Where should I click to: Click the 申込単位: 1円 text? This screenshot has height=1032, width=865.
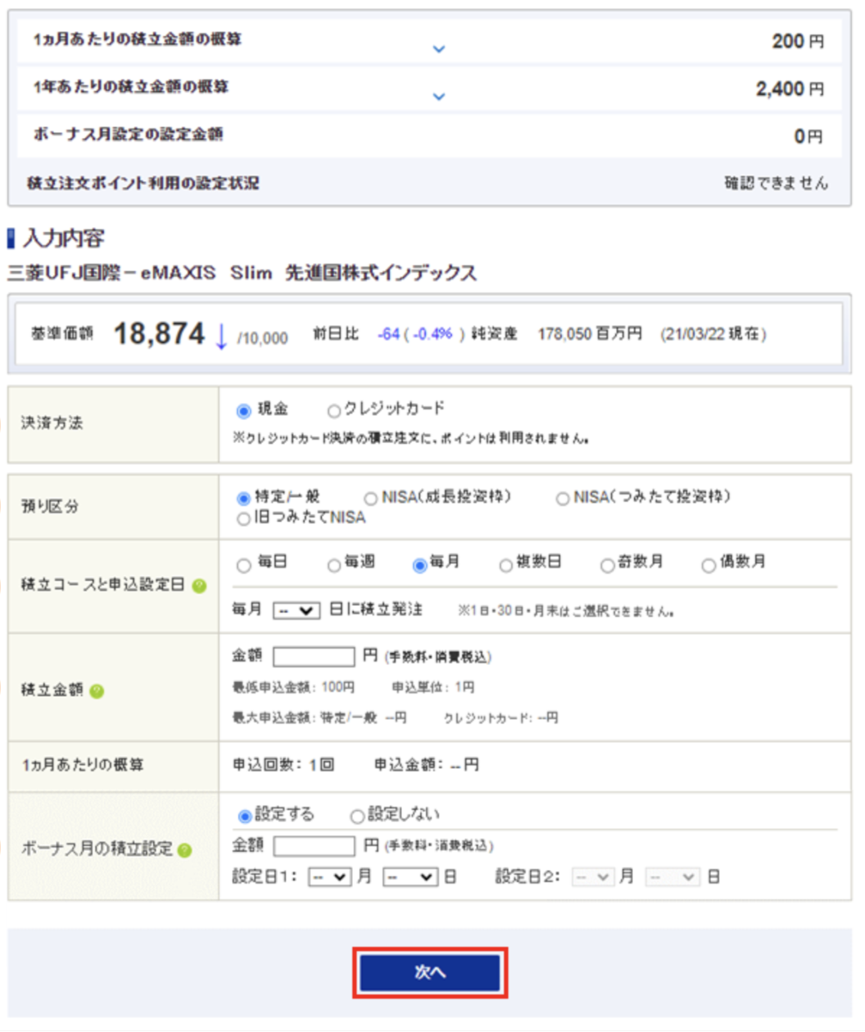tap(433, 687)
